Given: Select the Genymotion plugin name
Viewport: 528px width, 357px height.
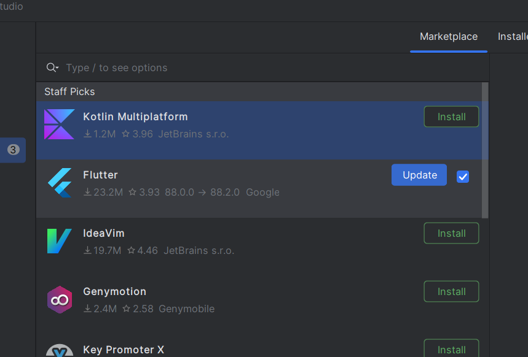Looking at the screenshot, I should pos(114,291).
